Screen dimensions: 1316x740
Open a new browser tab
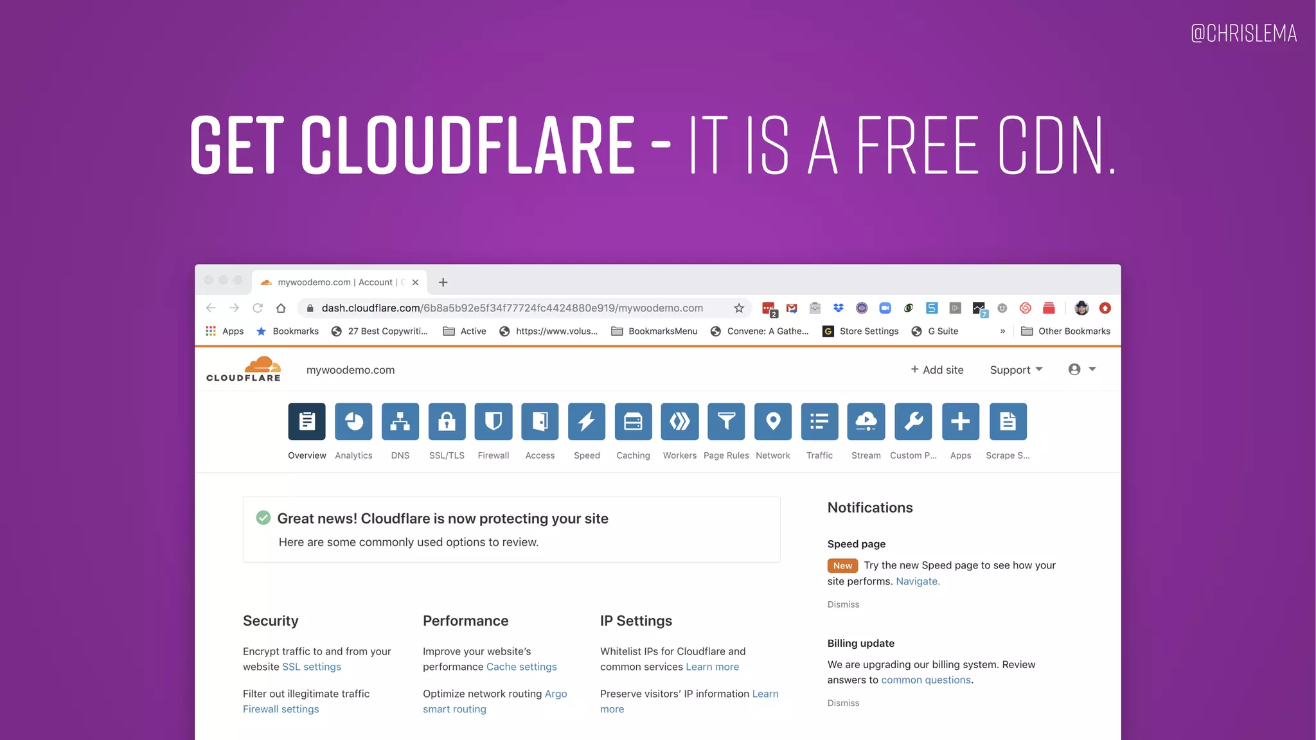pyautogui.click(x=443, y=282)
